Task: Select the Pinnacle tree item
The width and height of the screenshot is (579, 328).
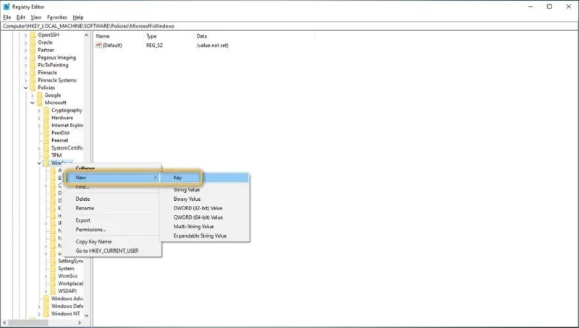Action: [x=47, y=72]
